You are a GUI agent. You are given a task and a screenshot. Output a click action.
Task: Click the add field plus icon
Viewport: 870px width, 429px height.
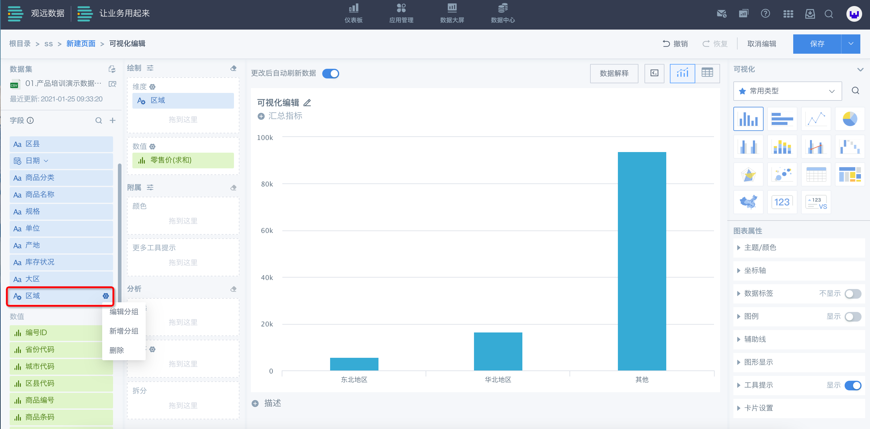point(112,120)
